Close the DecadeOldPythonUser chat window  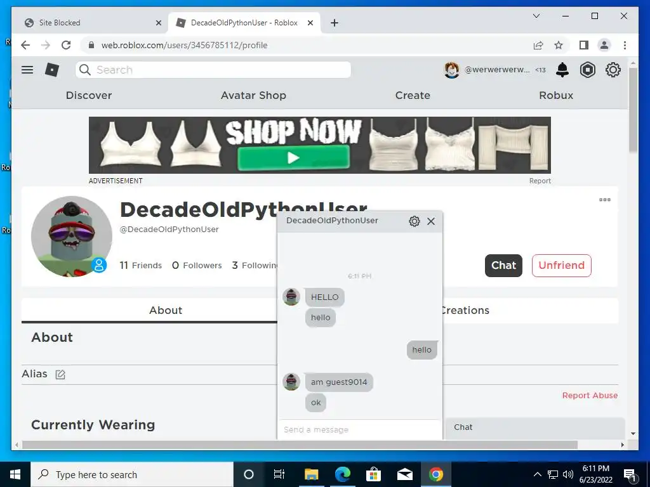tap(431, 221)
